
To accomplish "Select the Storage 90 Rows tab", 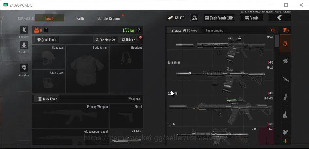I will click(x=184, y=30).
